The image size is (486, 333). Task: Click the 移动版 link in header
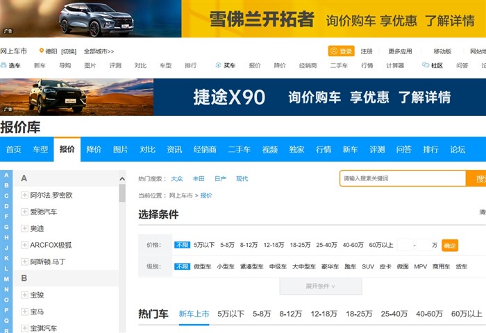[442, 51]
